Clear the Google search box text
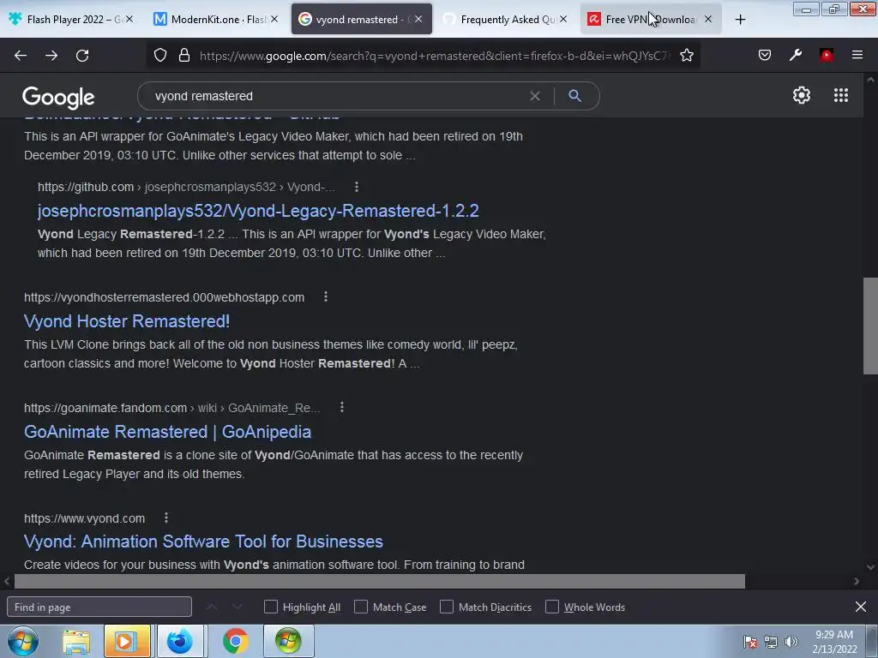 pos(535,96)
